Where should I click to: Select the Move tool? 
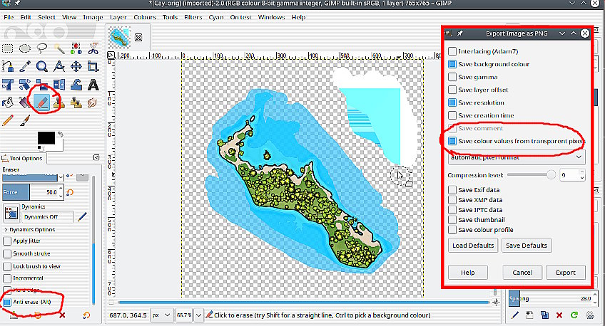tap(76, 66)
